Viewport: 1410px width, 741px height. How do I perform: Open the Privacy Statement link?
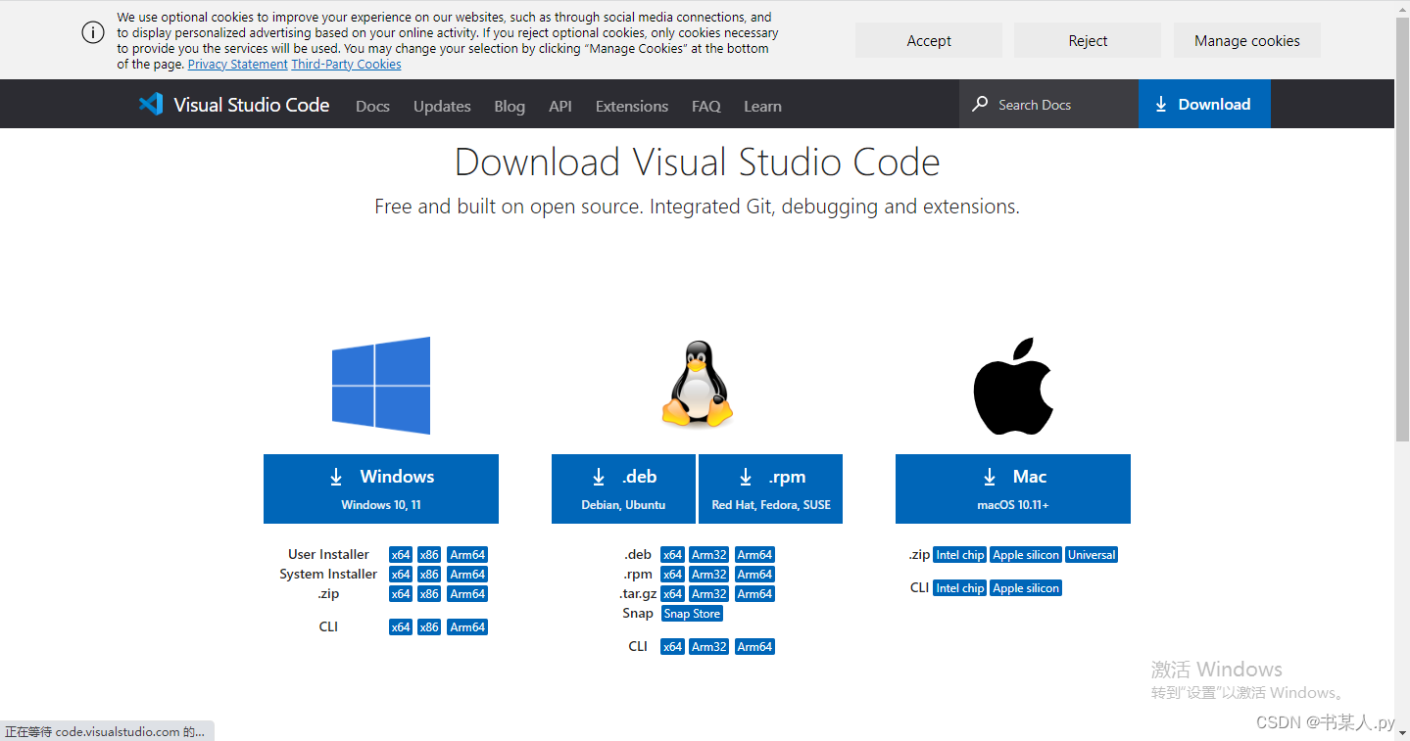[x=237, y=64]
